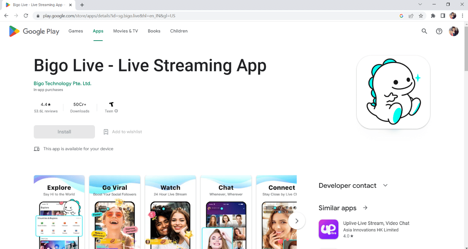468x249 pixels.
Task: Open the Children tab
Action: tap(179, 31)
